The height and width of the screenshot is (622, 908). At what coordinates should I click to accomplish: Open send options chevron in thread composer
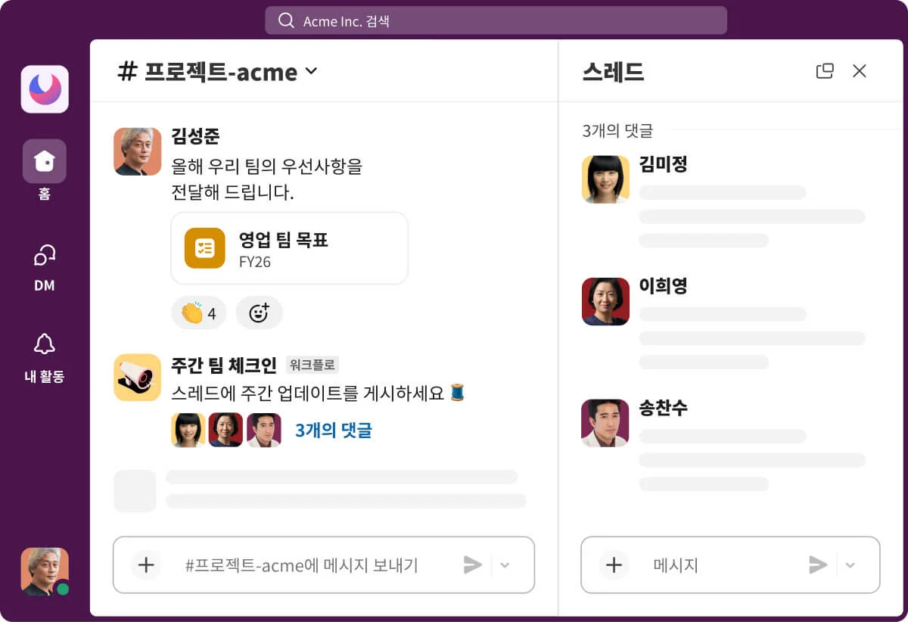pos(850,565)
